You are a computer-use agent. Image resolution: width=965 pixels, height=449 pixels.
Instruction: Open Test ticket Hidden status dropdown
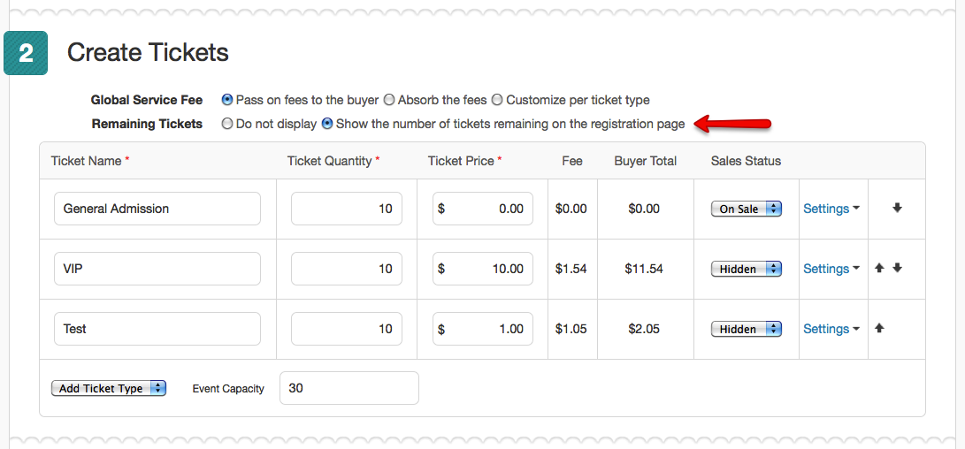[746, 329]
